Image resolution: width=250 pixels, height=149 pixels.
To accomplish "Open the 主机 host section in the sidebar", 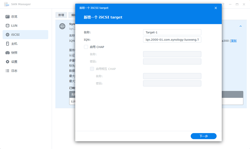I will click(x=25, y=44).
